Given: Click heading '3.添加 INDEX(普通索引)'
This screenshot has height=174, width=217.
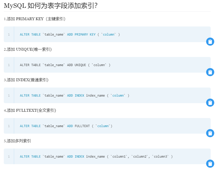Looking at the screenshot, I should (x=26, y=80).
